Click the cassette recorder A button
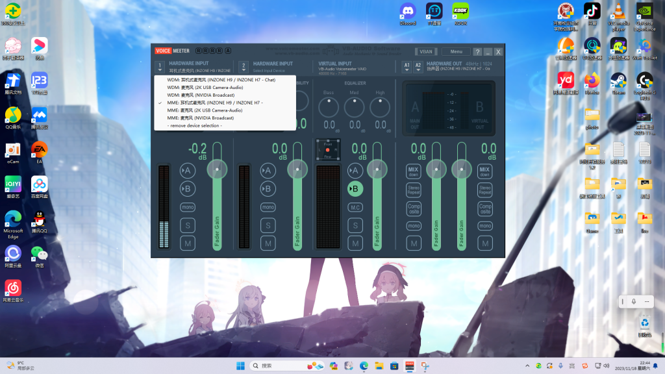The width and height of the screenshot is (665, 374). [x=228, y=51]
